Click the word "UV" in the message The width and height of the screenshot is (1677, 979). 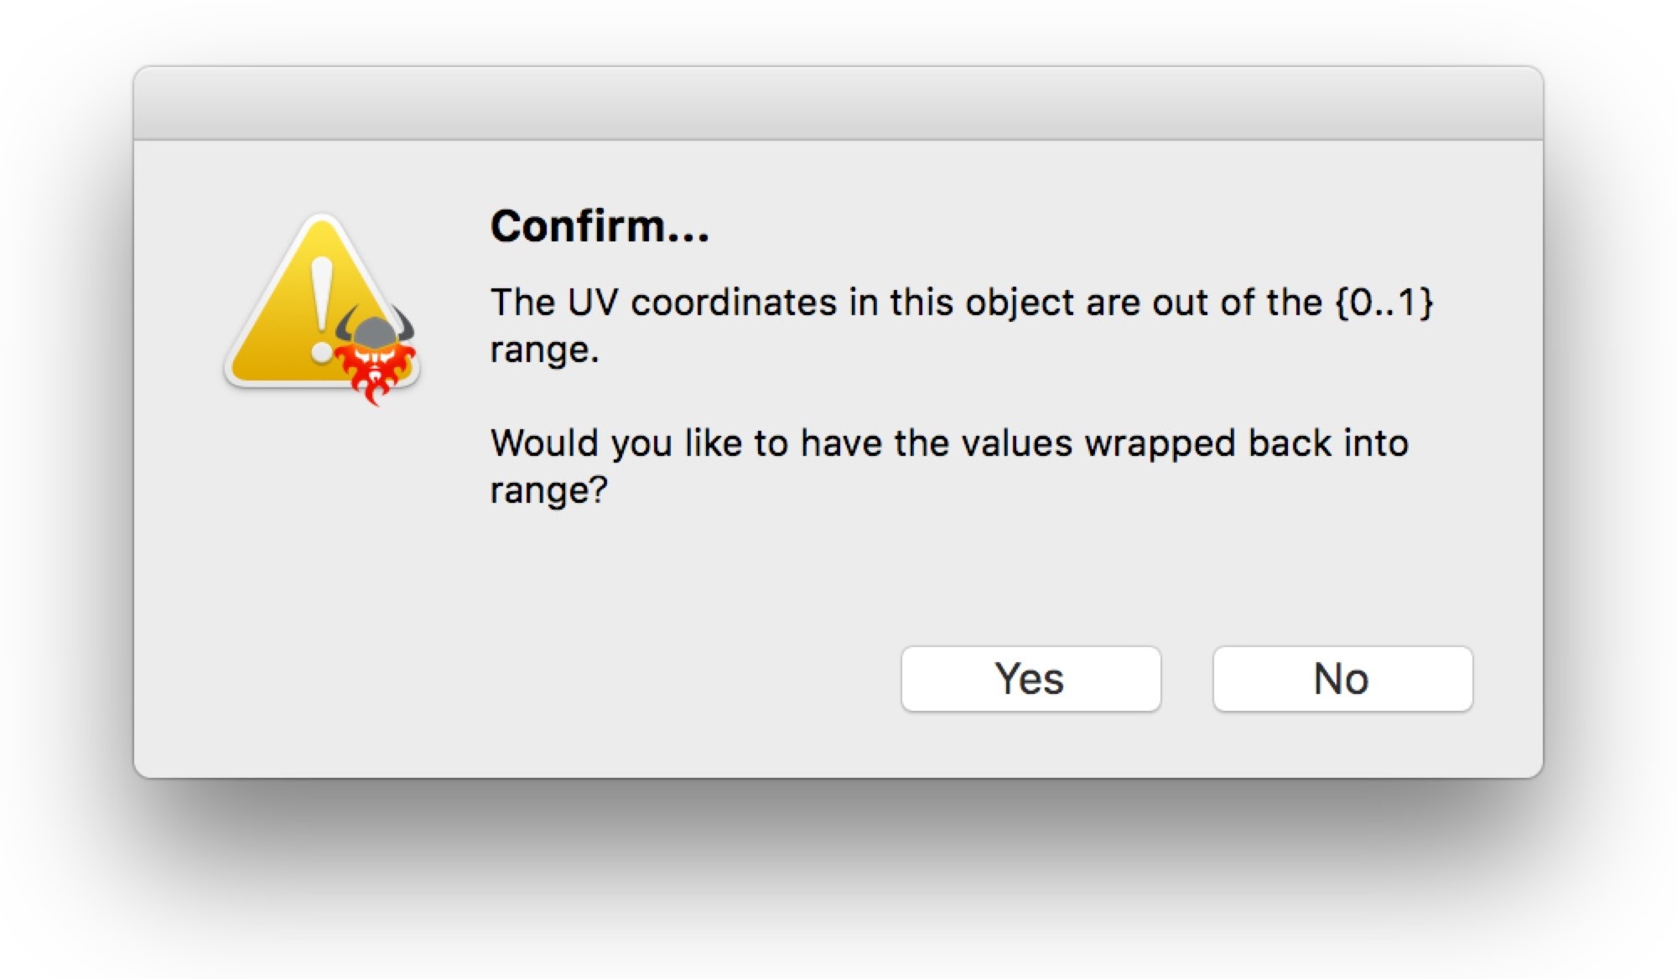click(x=593, y=302)
